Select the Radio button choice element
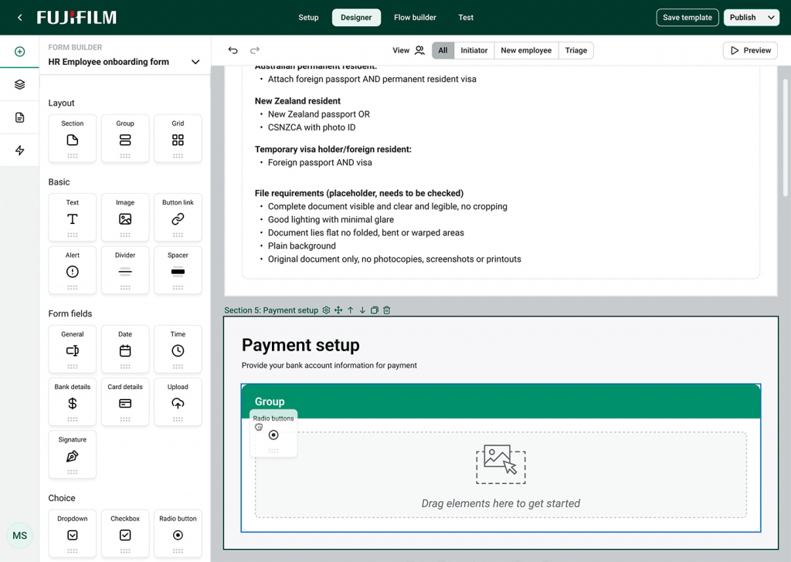 click(x=178, y=533)
